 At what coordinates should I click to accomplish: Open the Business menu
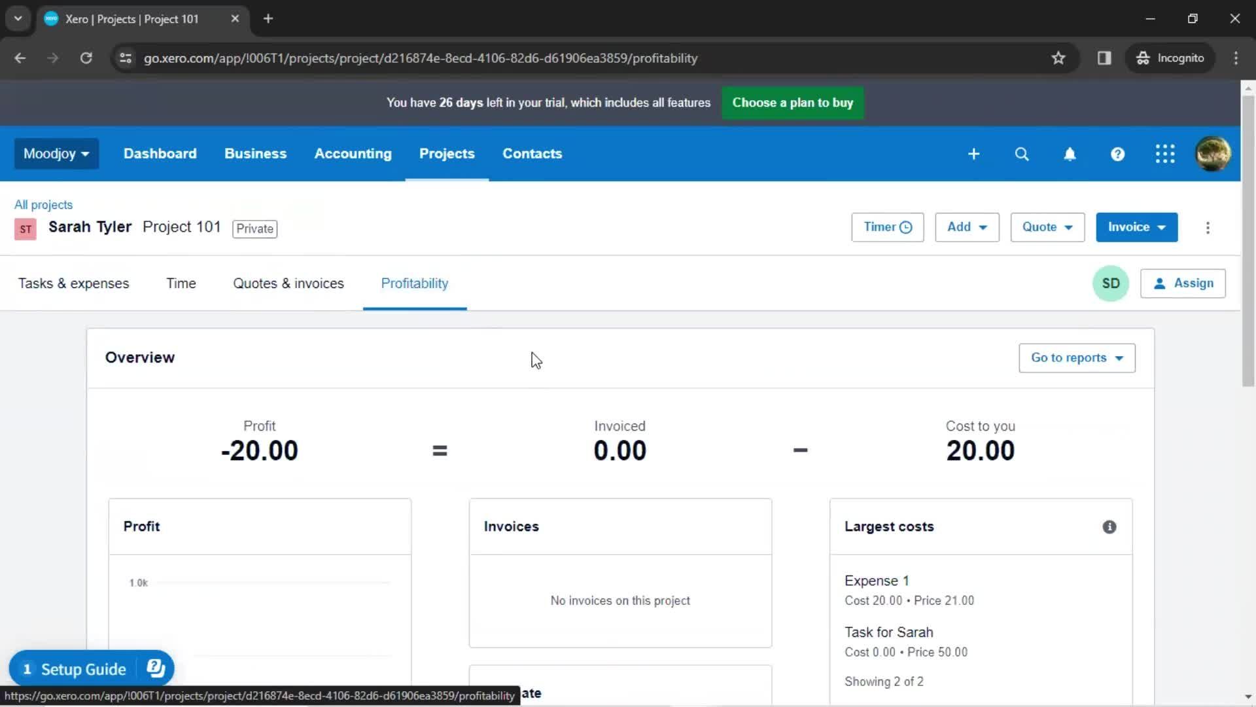point(255,154)
